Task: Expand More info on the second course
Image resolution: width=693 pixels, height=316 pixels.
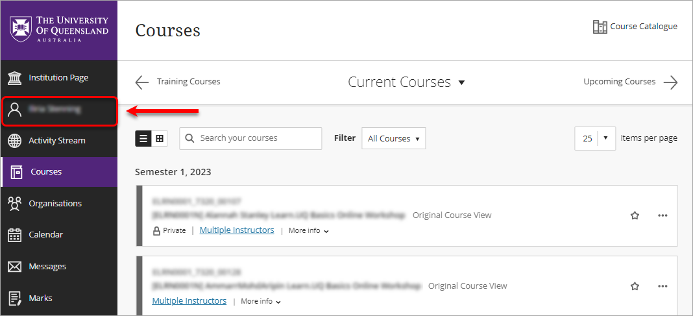Action: (261, 302)
